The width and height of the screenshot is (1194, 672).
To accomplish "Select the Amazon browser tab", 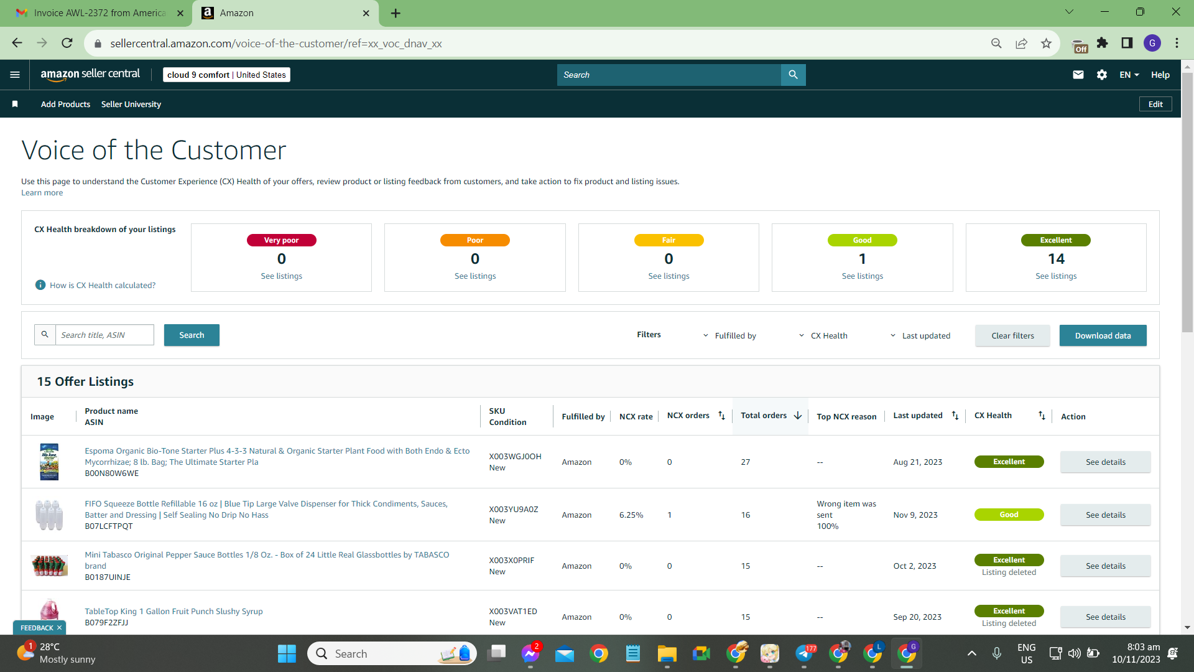I will tap(286, 13).
